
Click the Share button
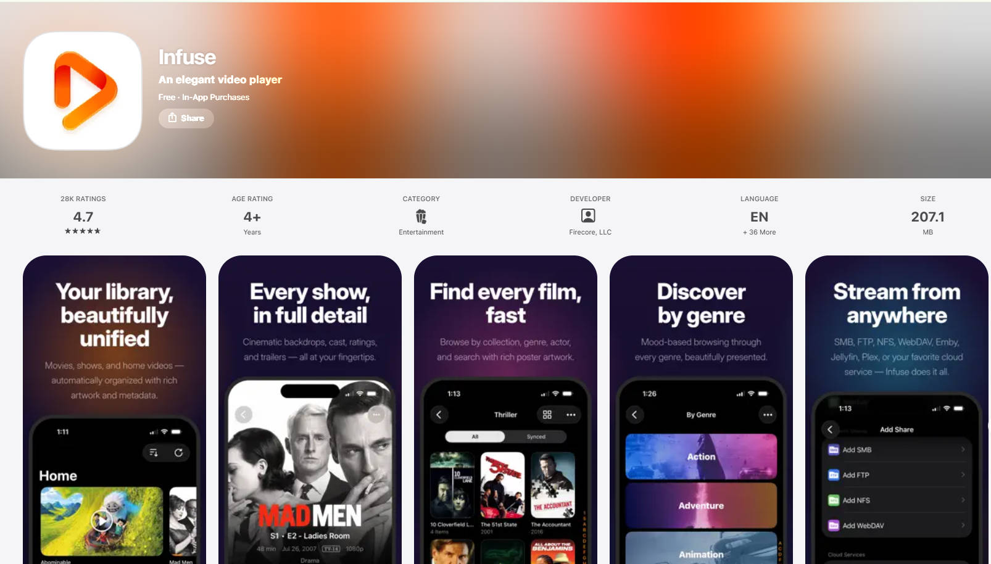tap(186, 118)
